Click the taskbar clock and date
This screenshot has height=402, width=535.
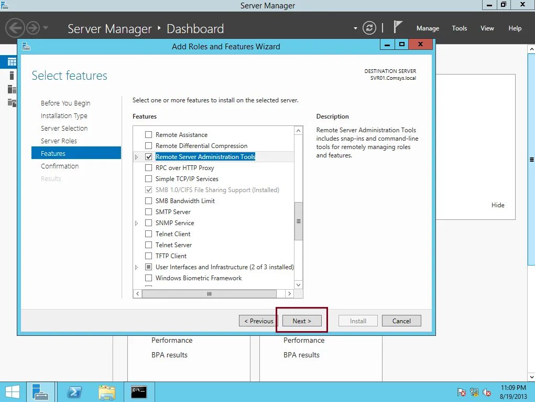click(513, 392)
